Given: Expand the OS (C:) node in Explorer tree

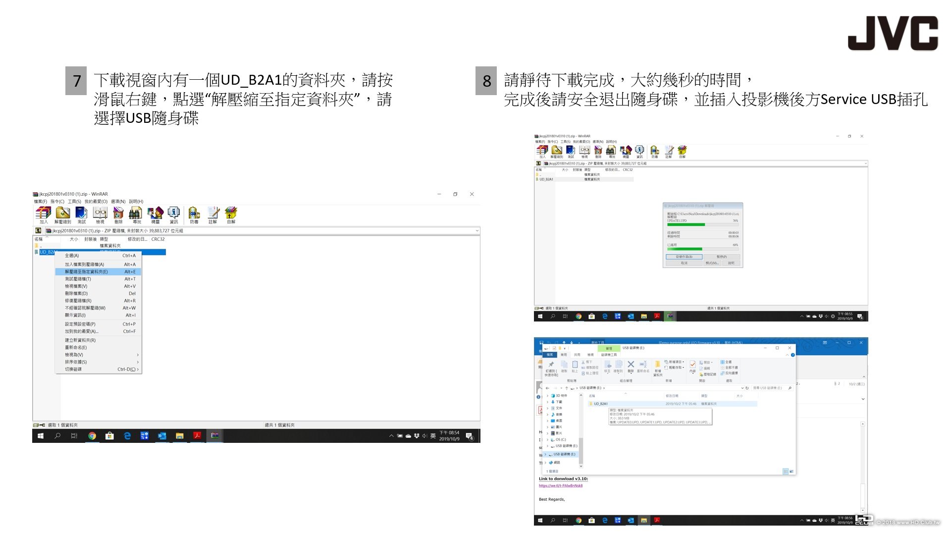Looking at the screenshot, I should click(x=548, y=440).
